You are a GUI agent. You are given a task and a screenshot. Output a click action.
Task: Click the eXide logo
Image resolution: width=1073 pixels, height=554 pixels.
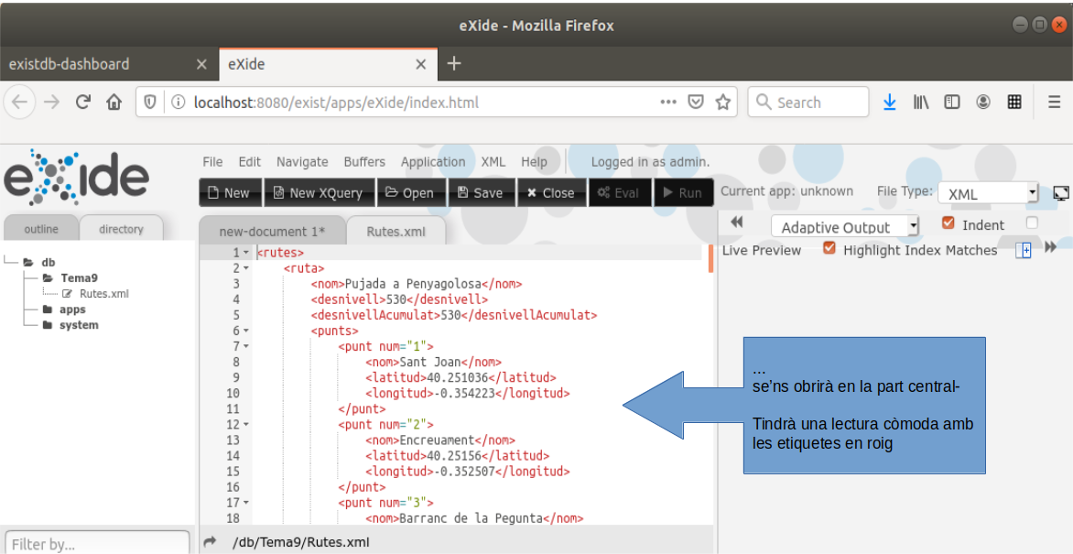click(76, 177)
